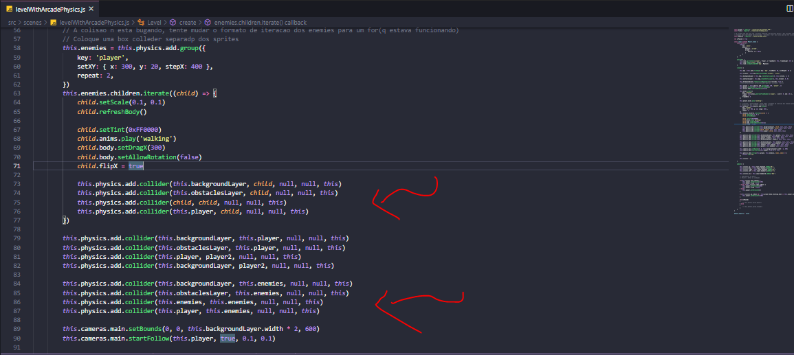Click line number 84 in the gutter
This screenshot has height=355, width=794.
point(16,284)
